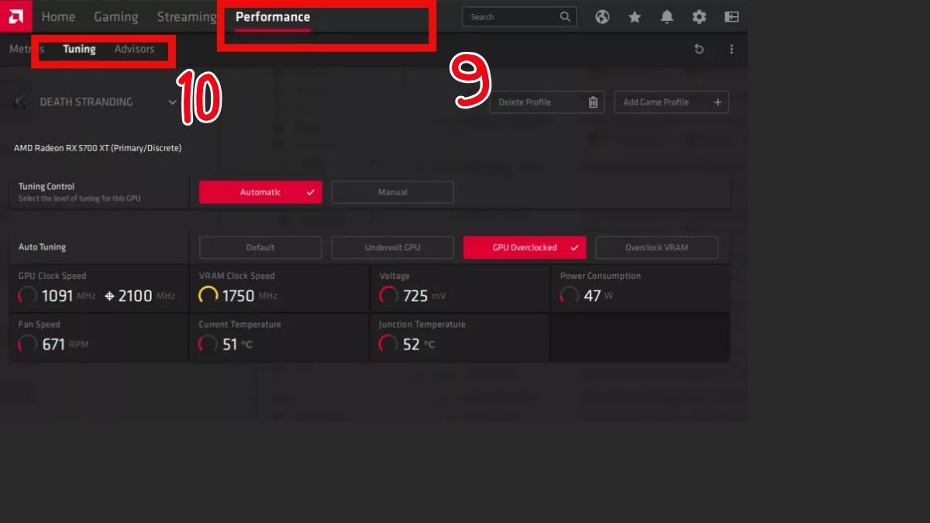The width and height of the screenshot is (930, 523).
Task: Click the target clock crosshair icon
Action: click(109, 296)
